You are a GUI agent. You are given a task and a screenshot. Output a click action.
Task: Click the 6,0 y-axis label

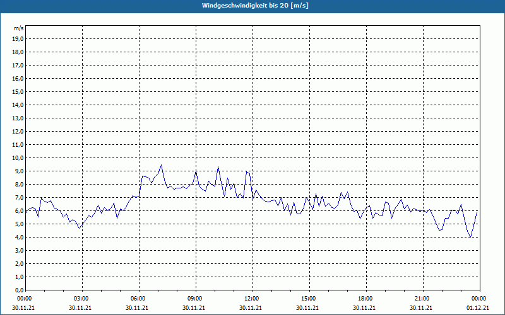click(19, 210)
